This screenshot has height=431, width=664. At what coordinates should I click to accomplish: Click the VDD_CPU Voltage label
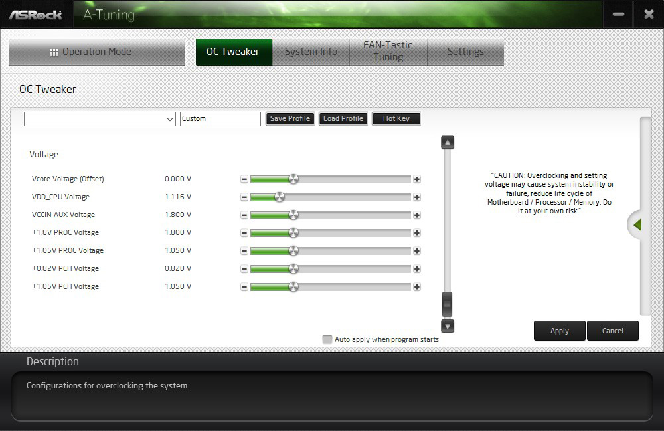(60, 197)
